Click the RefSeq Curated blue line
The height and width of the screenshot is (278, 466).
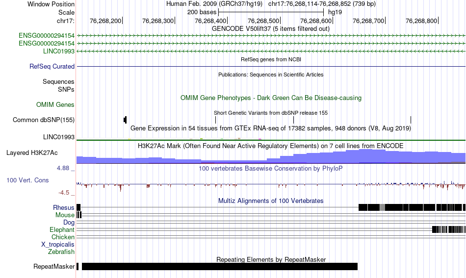(x=271, y=66)
